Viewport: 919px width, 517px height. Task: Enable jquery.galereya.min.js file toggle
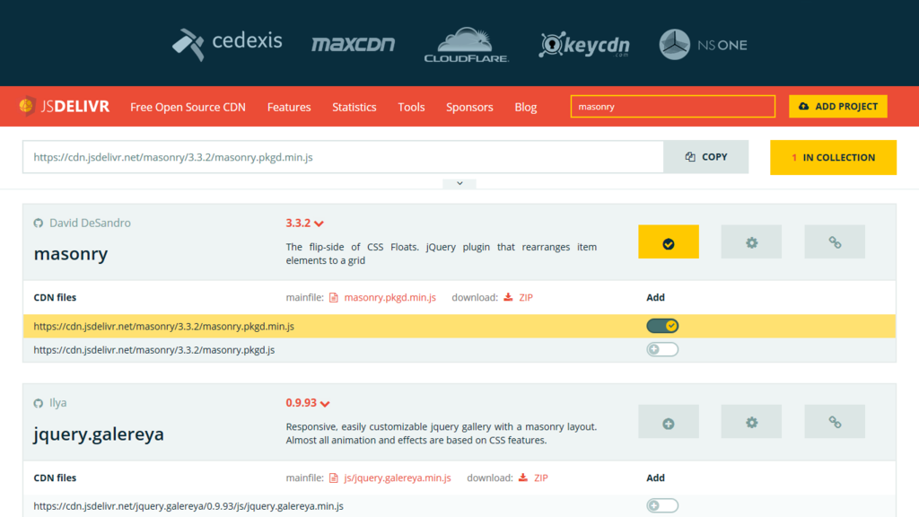pyautogui.click(x=662, y=505)
